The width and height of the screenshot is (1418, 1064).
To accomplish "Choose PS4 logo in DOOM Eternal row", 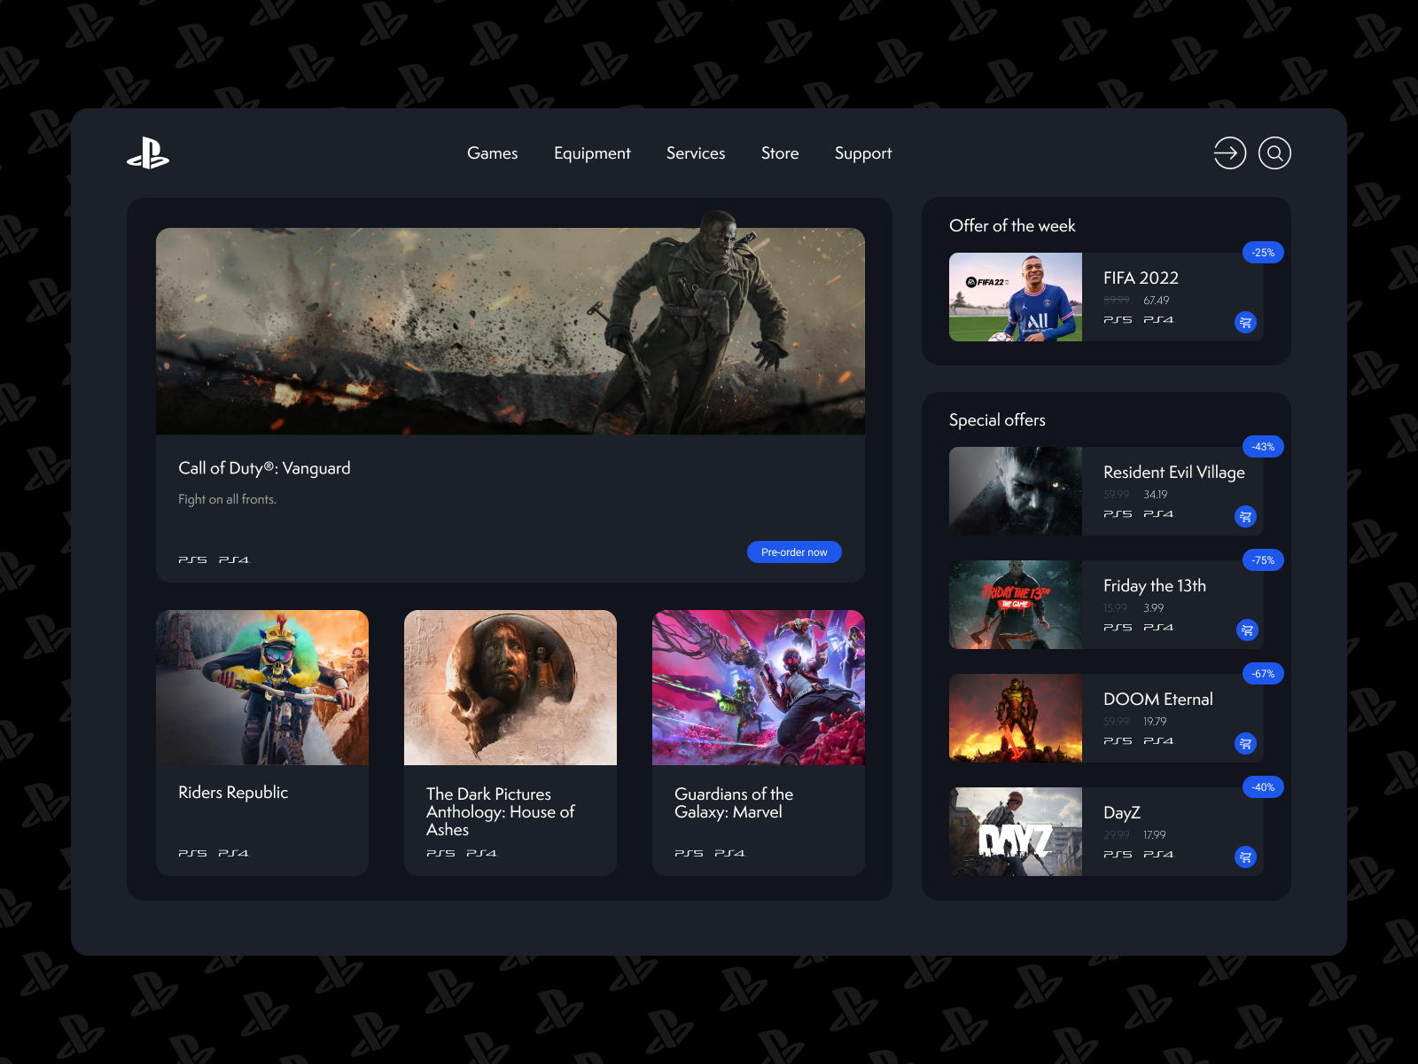I will [x=1158, y=740].
